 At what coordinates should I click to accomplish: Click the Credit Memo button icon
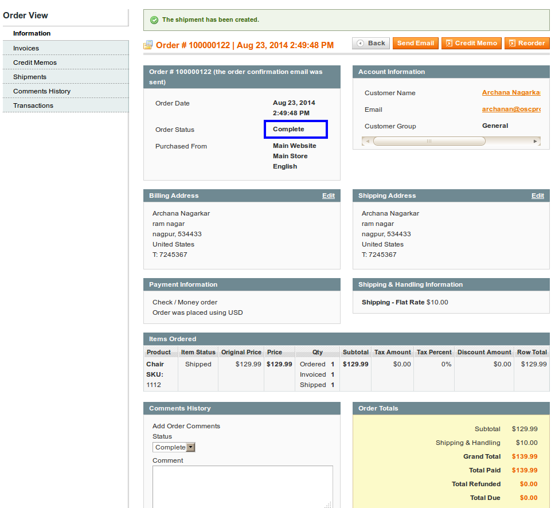point(449,44)
